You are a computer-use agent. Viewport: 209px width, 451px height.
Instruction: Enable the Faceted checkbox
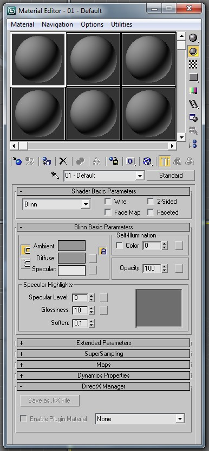pos(151,212)
